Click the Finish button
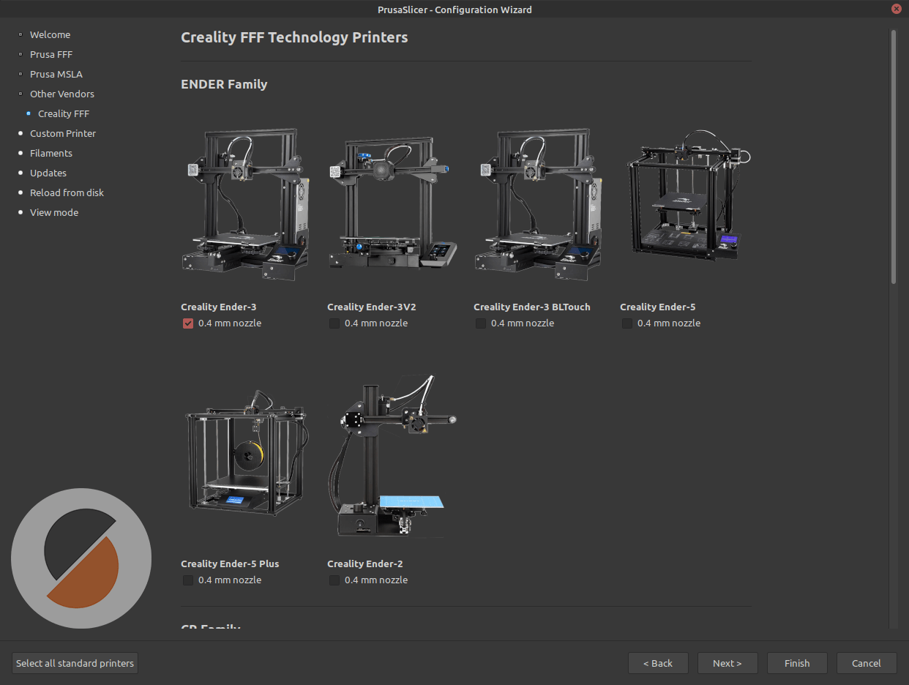 [797, 663]
